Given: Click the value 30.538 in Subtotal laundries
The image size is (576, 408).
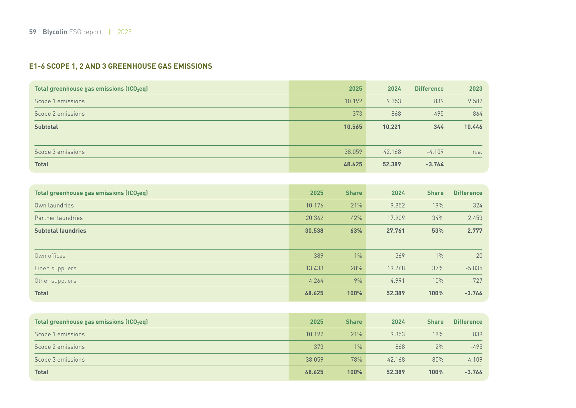Looking at the screenshot, I should tap(314, 231).
